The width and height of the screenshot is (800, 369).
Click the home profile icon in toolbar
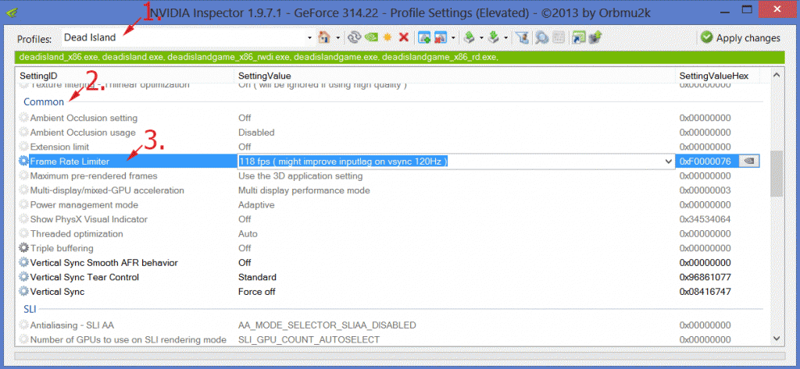click(x=324, y=37)
